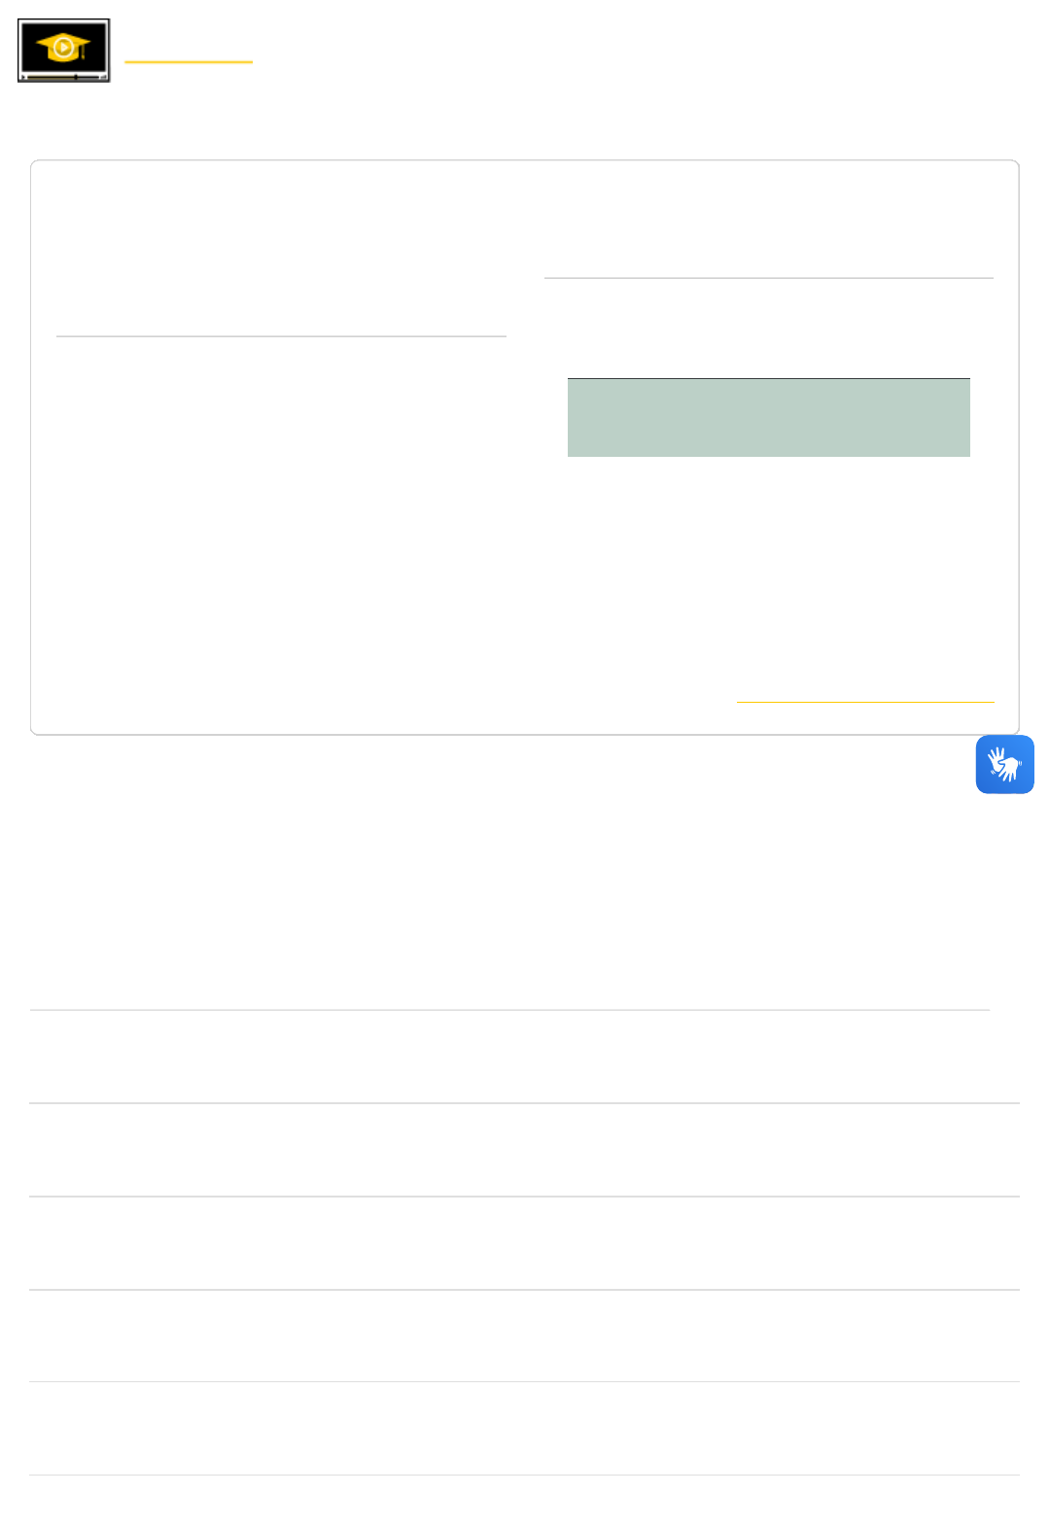Select the fifth row in the lower list

pyautogui.click(x=524, y=1429)
